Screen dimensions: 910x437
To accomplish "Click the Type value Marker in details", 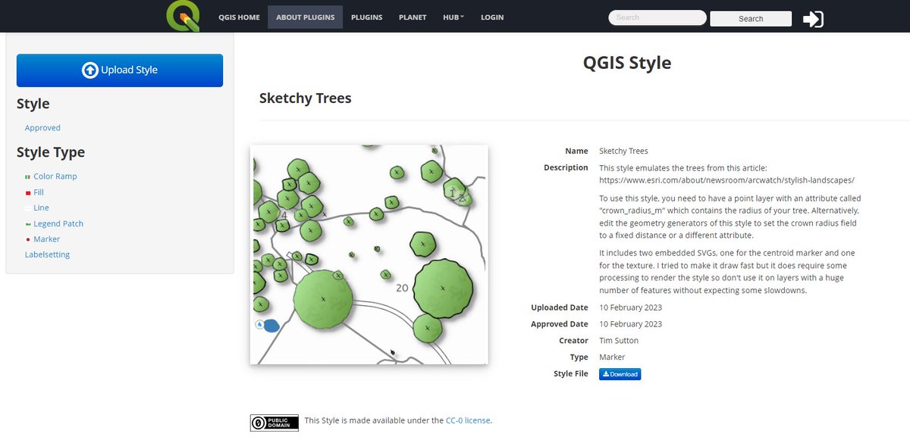I will pyautogui.click(x=612, y=357).
